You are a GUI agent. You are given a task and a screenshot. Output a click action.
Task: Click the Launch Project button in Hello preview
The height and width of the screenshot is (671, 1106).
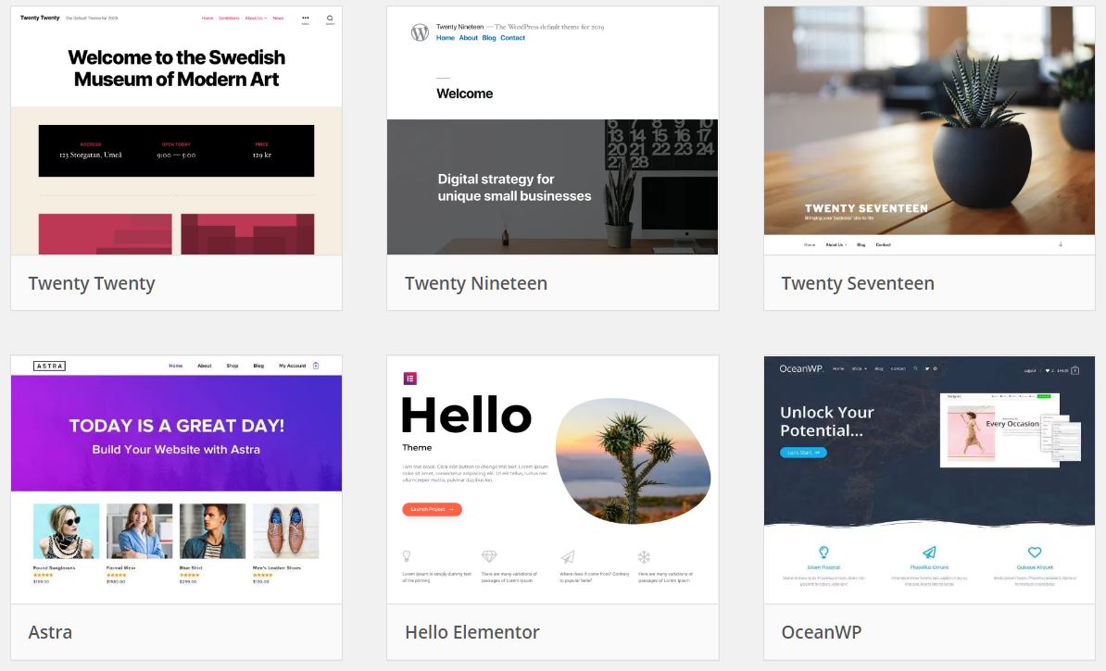[433, 509]
